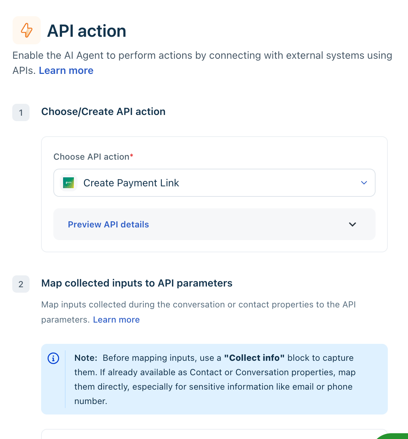Viewport: 408px width, 439px height.
Task: Click the blue Note information box
Action: (x=214, y=379)
